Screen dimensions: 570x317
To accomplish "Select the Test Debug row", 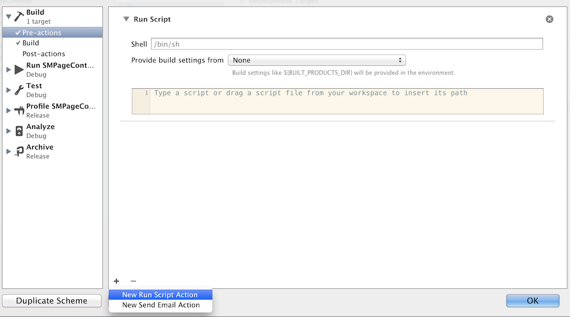I will [x=52, y=90].
